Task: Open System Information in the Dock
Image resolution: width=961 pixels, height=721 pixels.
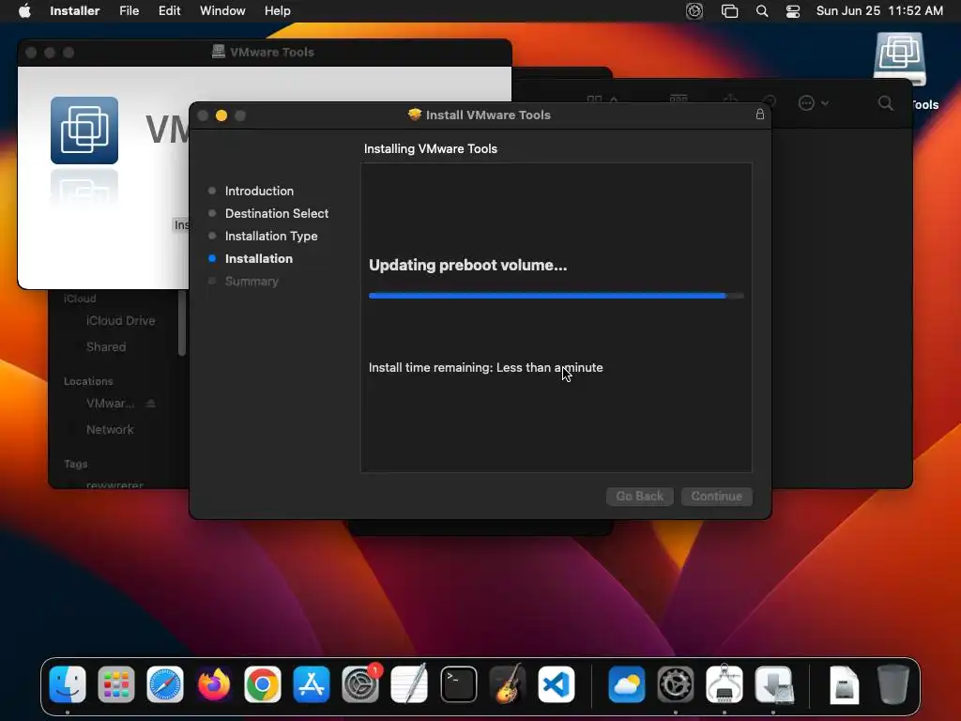Action: pyautogui.click(x=725, y=684)
